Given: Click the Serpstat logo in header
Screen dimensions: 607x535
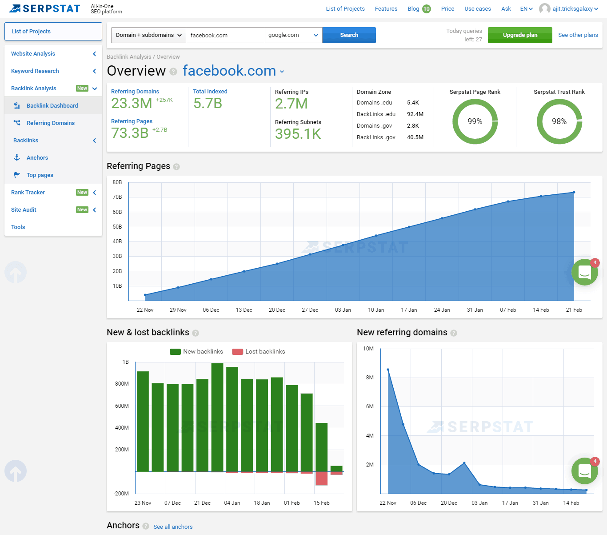Looking at the screenshot, I should pyautogui.click(x=44, y=8).
